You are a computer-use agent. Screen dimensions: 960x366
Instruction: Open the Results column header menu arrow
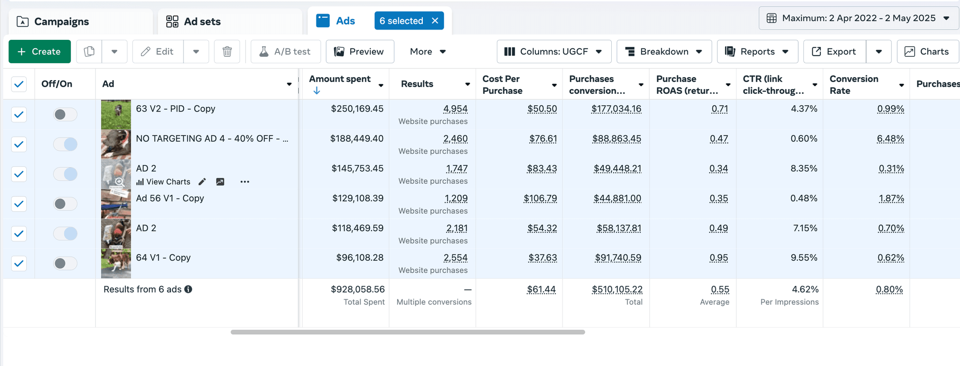click(x=467, y=84)
